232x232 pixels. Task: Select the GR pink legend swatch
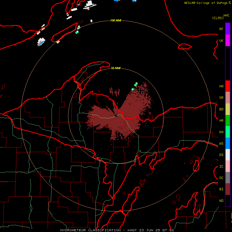pyautogui.click(x=228, y=98)
